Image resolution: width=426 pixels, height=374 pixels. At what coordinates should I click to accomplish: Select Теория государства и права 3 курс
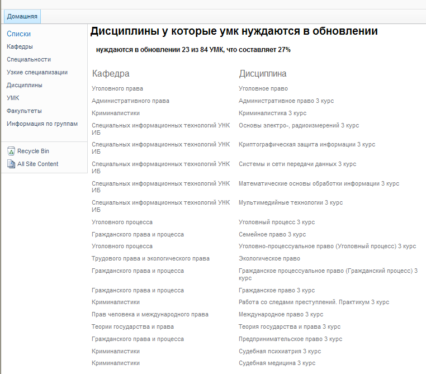tap(290, 326)
